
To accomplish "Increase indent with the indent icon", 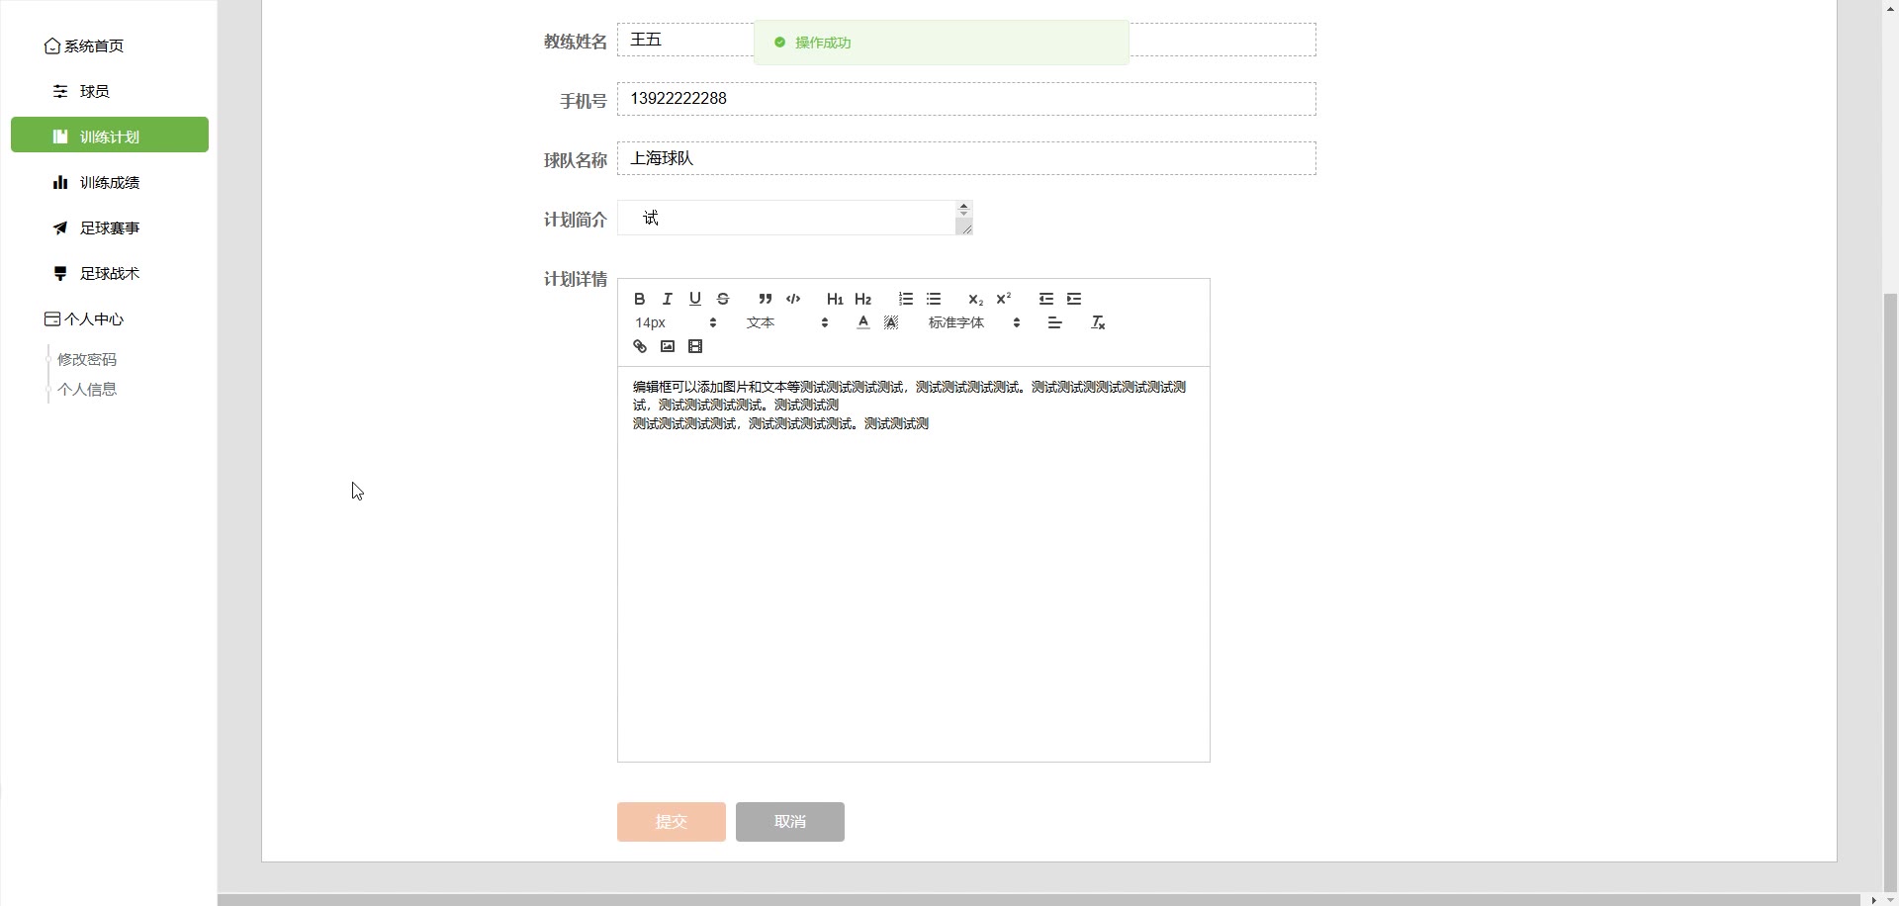I will [x=1074, y=299].
